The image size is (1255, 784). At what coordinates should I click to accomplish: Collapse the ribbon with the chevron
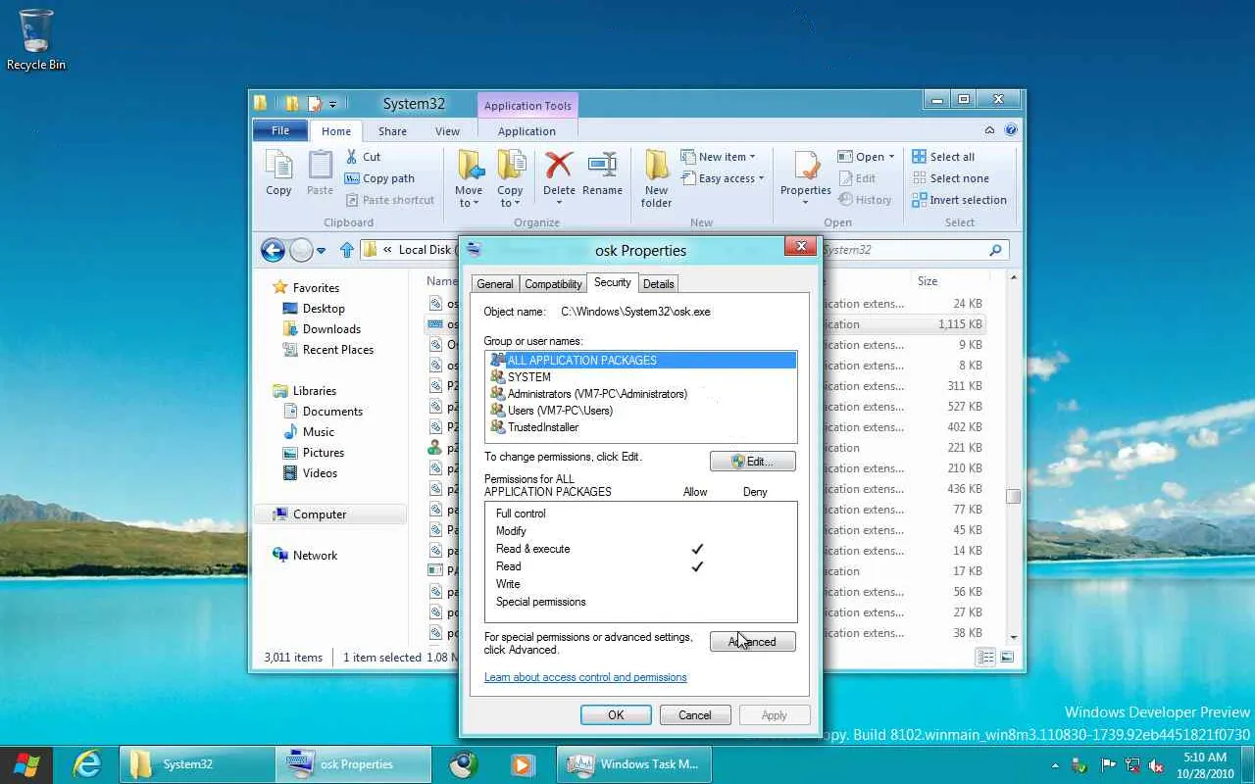(x=990, y=129)
